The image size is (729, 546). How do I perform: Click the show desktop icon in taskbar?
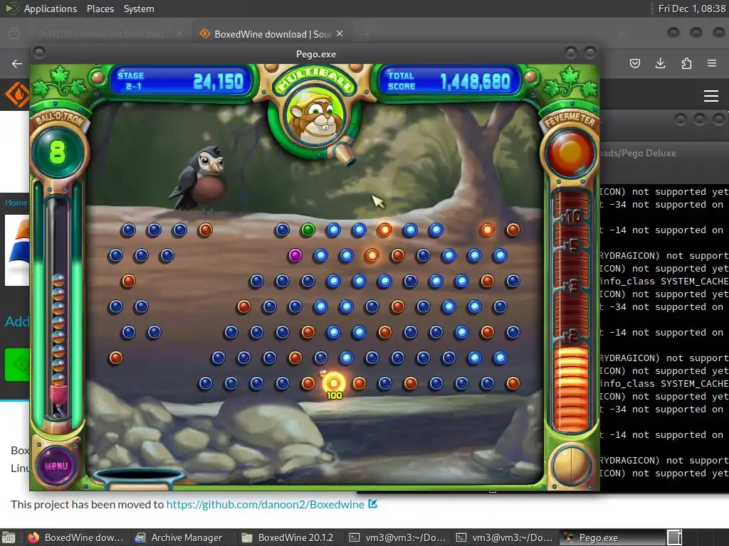coord(9,537)
